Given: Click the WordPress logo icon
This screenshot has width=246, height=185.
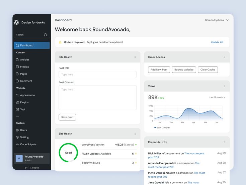Looking at the screenshot, I should [16, 22].
